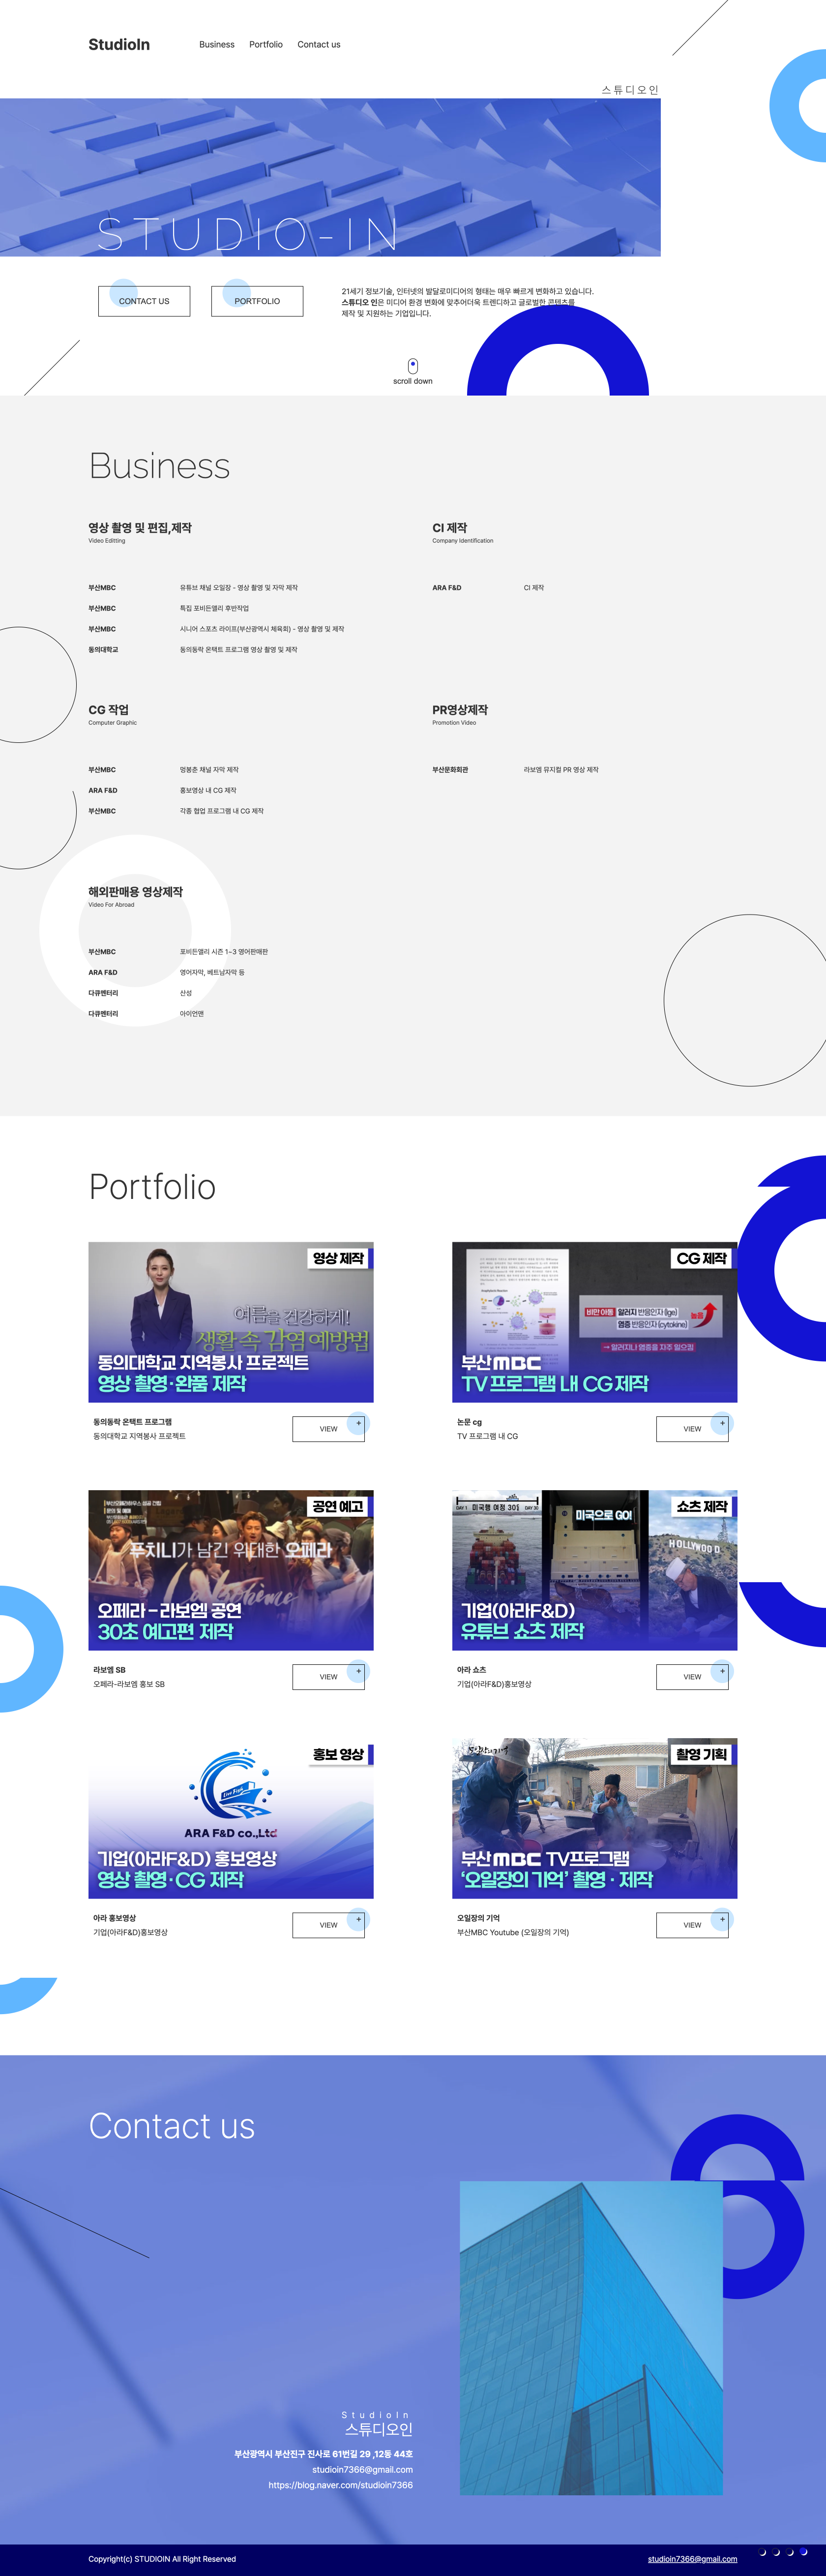Open the 유튜브 쇼츠 제작 thumbnail

click(594, 1570)
